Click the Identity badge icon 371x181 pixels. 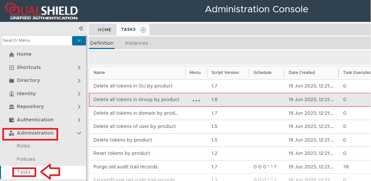(12, 94)
